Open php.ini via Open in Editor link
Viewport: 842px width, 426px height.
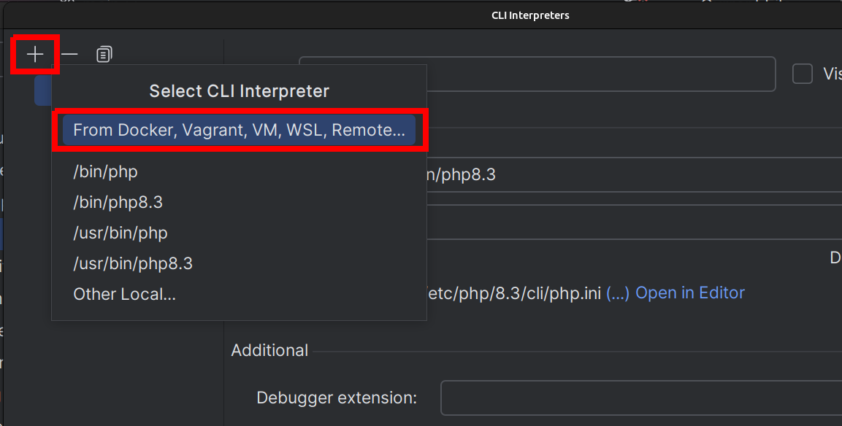[x=690, y=293]
